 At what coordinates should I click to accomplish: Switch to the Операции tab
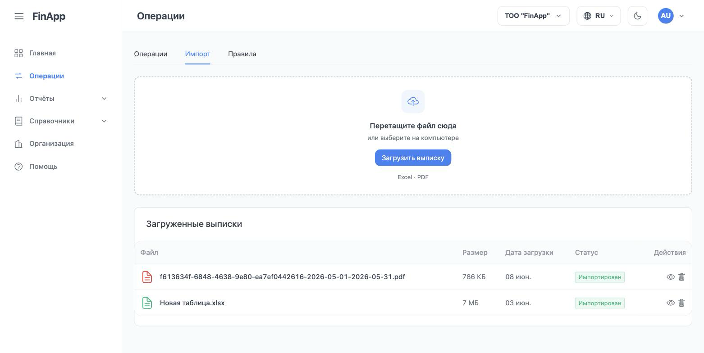pos(151,54)
